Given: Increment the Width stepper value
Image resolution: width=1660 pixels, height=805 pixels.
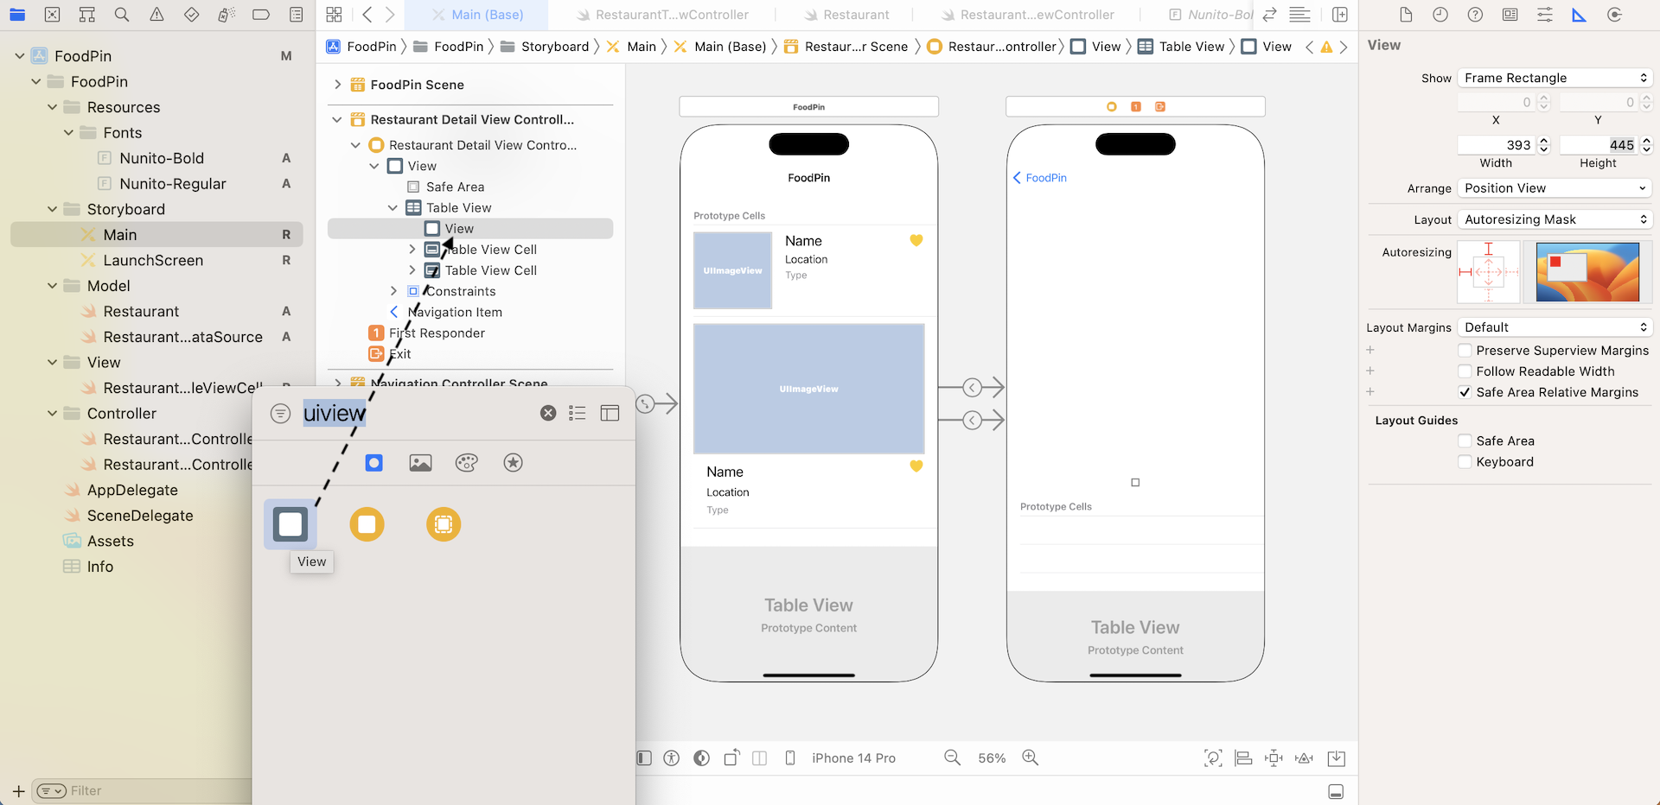Looking at the screenshot, I should pos(1544,141).
